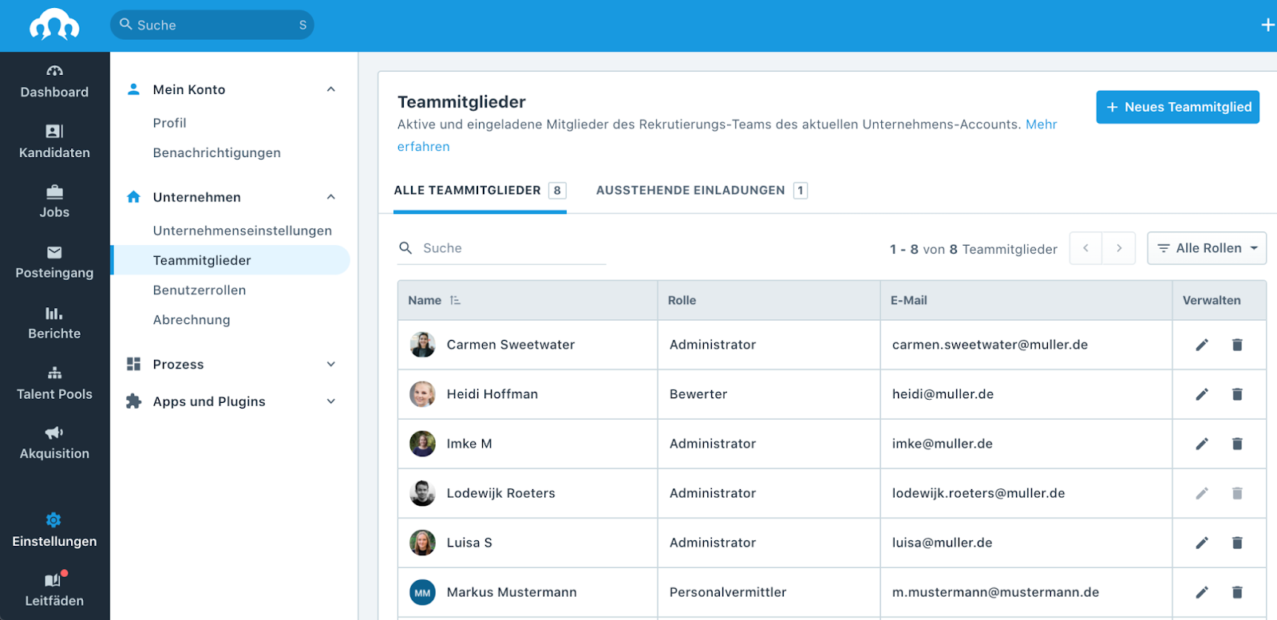Click email luisa@muller.de
The height and width of the screenshot is (620, 1277).
942,543
